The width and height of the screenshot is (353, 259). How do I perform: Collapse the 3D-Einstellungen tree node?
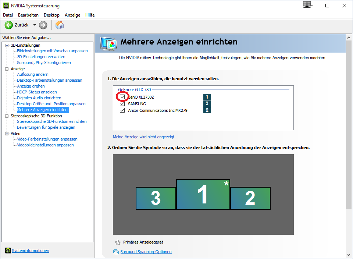coord(7,45)
